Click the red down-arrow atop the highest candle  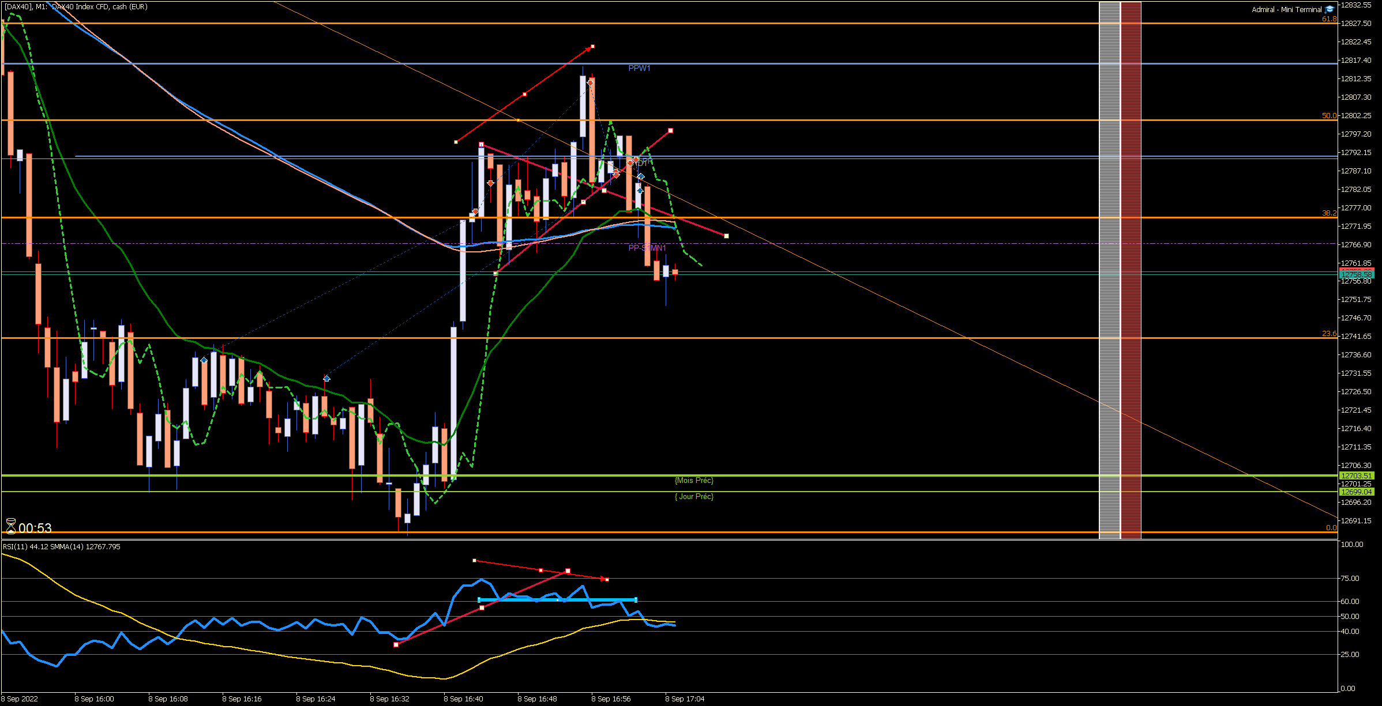(x=590, y=83)
